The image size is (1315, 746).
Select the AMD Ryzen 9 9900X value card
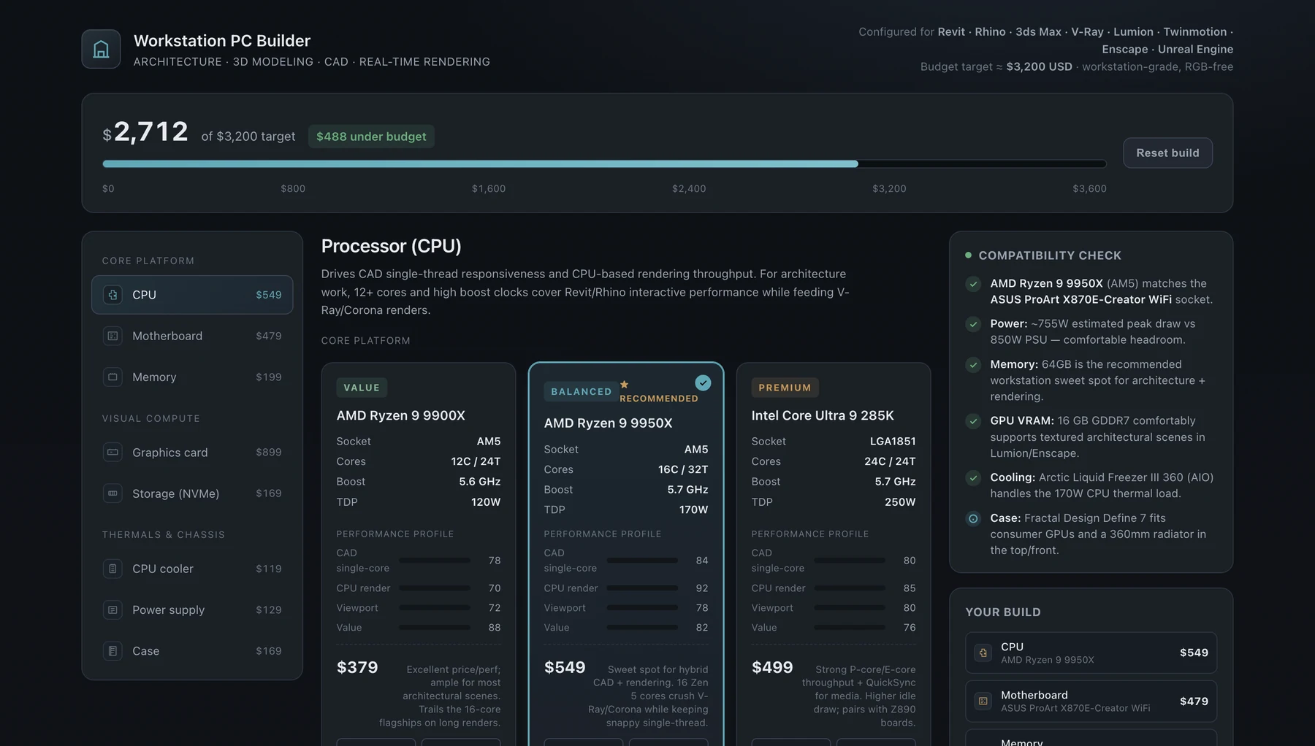pyautogui.click(x=419, y=555)
